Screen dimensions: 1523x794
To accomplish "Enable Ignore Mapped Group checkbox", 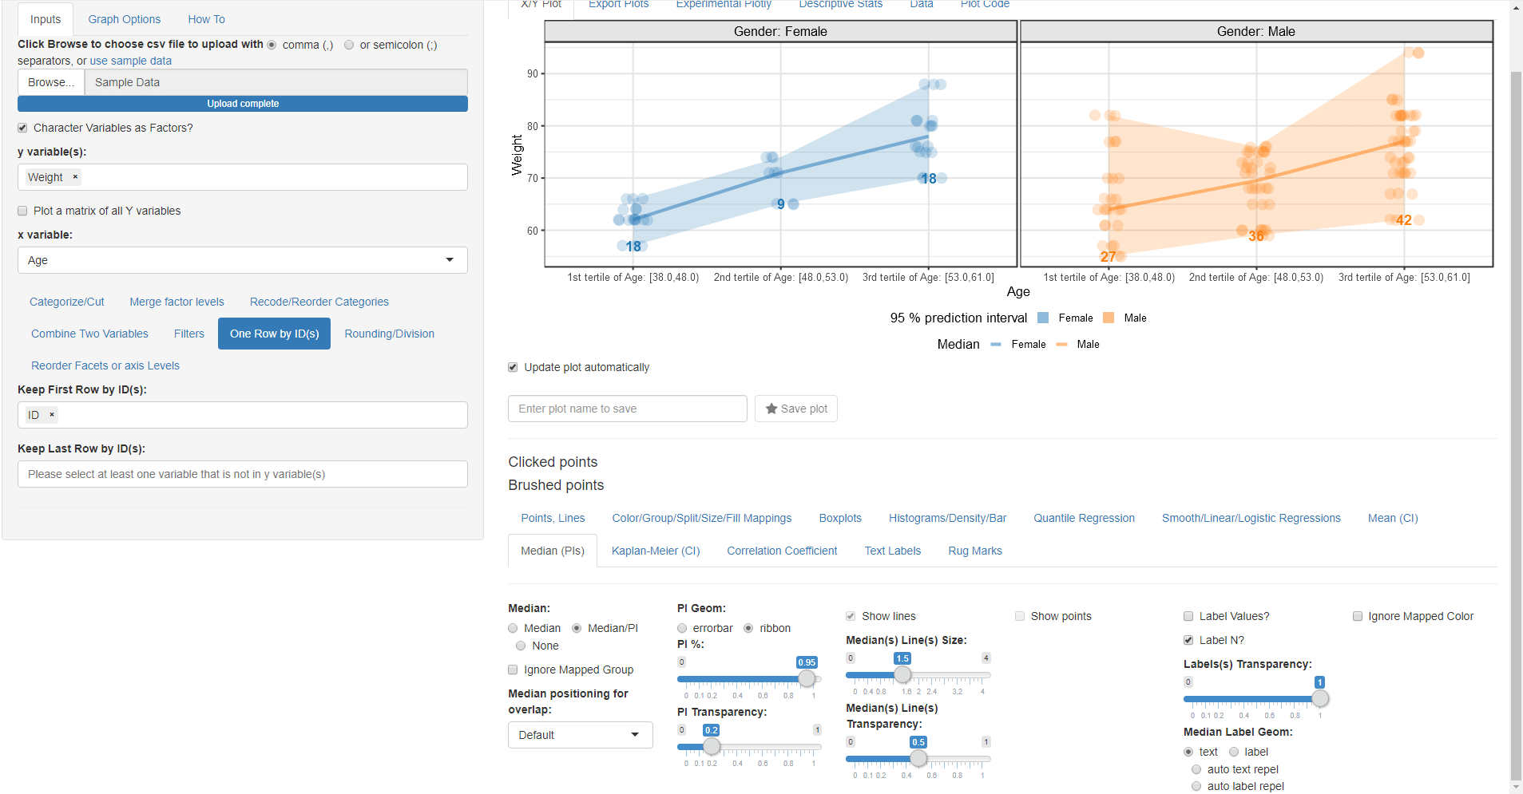I will tap(513, 670).
